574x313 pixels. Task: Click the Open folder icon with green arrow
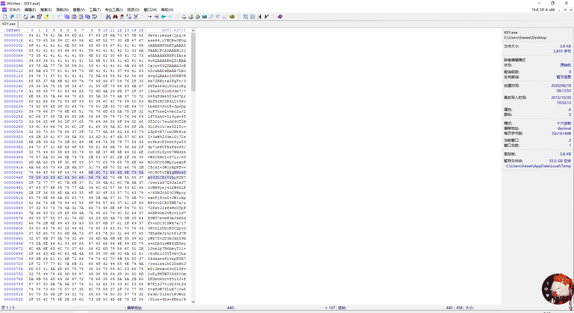point(47,17)
